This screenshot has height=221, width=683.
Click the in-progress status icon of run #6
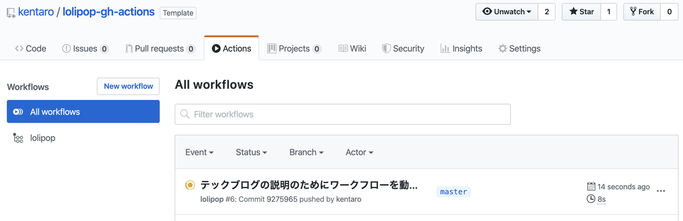click(x=190, y=185)
